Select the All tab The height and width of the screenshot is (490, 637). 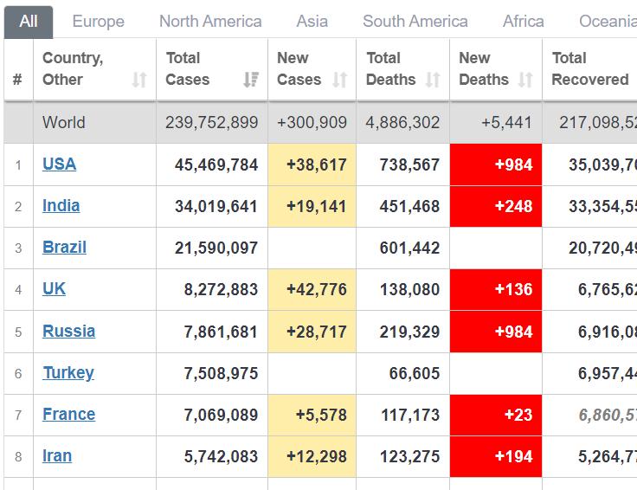[29, 22]
